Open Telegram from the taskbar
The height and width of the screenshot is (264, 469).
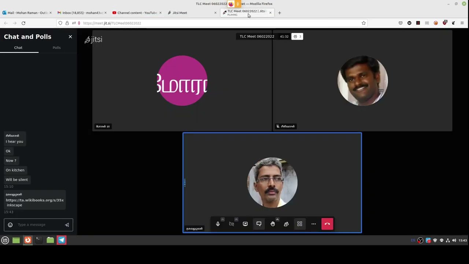tap(62, 240)
